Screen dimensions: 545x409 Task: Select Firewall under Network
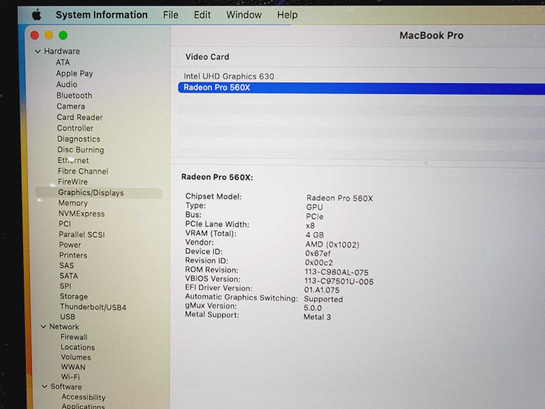(x=74, y=337)
